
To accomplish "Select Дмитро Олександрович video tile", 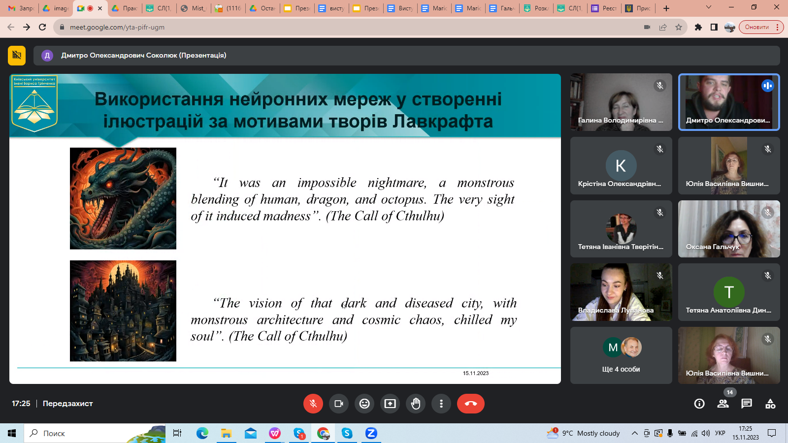I will (x=729, y=102).
